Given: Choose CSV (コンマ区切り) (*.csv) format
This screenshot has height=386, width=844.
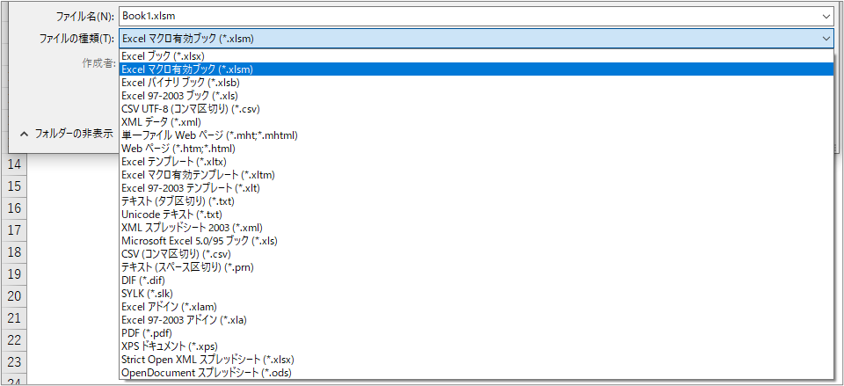Looking at the screenshot, I should click(477, 253).
